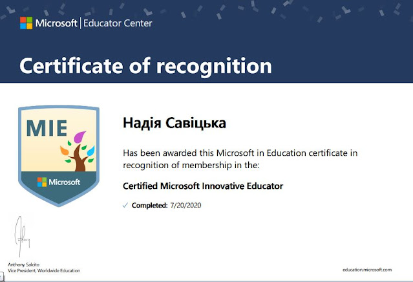This screenshot has height=282, width=413.
Task: Click the MIE shield badge
Action: click(58, 156)
